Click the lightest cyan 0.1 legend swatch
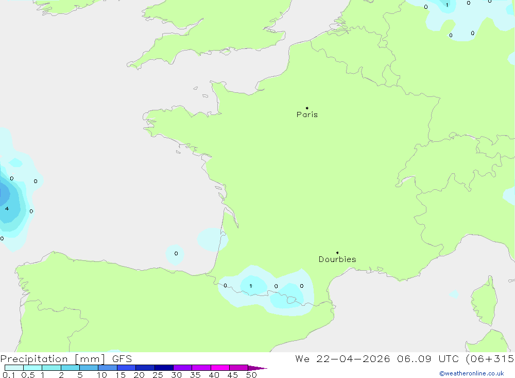The width and height of the screenshot is (515, 378). tap(14, 368)
